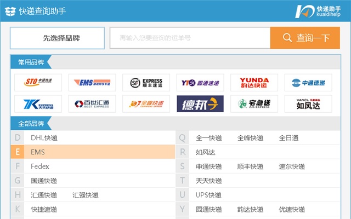
Task: Jump to letter Y index
Action: pos(182,209)
